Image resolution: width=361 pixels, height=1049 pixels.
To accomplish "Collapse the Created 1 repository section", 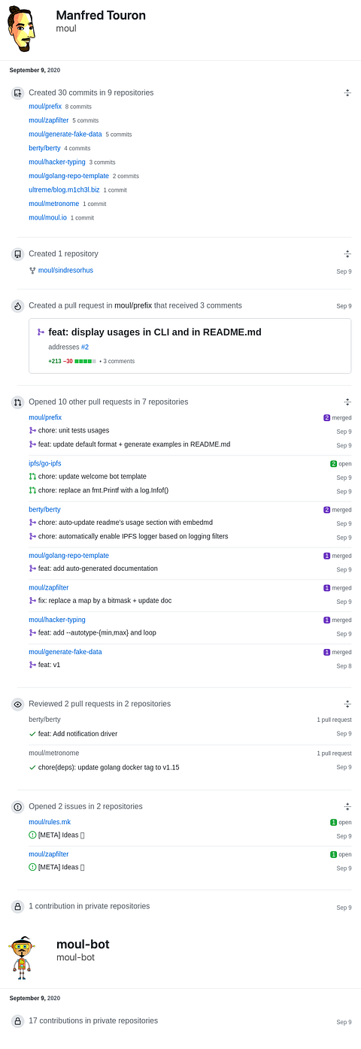I will tap(347, 254).
